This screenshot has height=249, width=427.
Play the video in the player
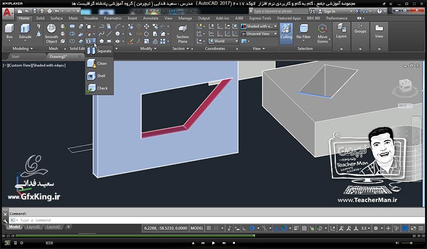pos(213,243)
